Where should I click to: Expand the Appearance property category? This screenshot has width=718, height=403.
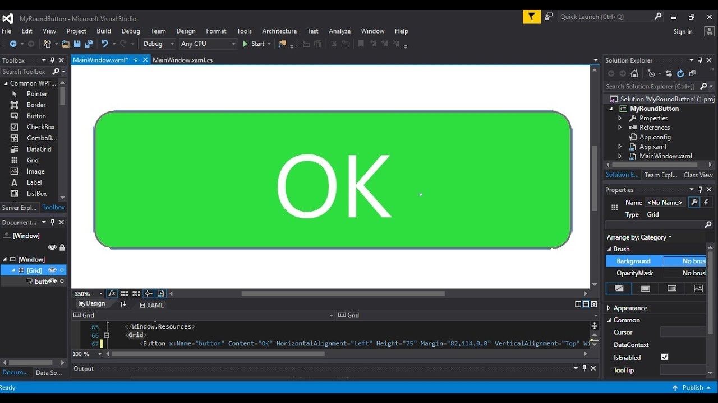pyautogui.click(x=609, y=308)
